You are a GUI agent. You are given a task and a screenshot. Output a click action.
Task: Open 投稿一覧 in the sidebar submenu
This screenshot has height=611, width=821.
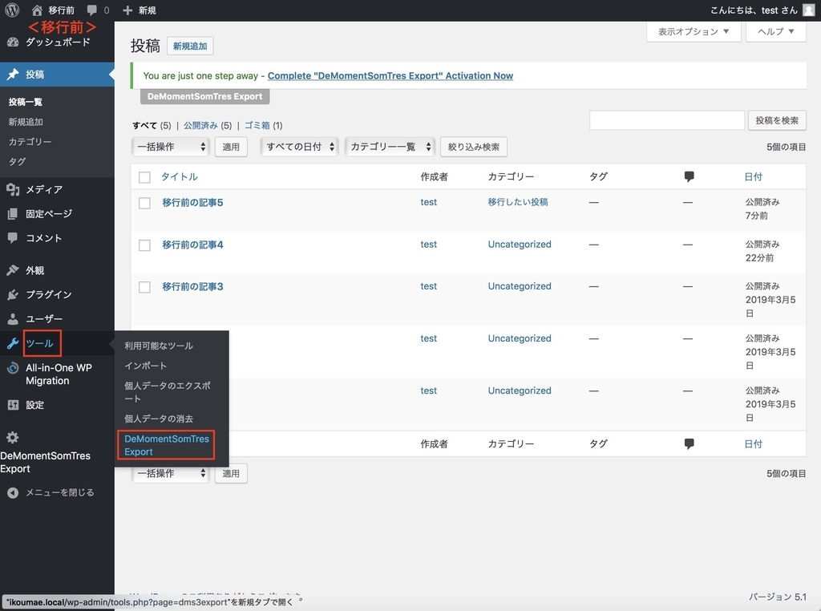[x=25, y=102]
